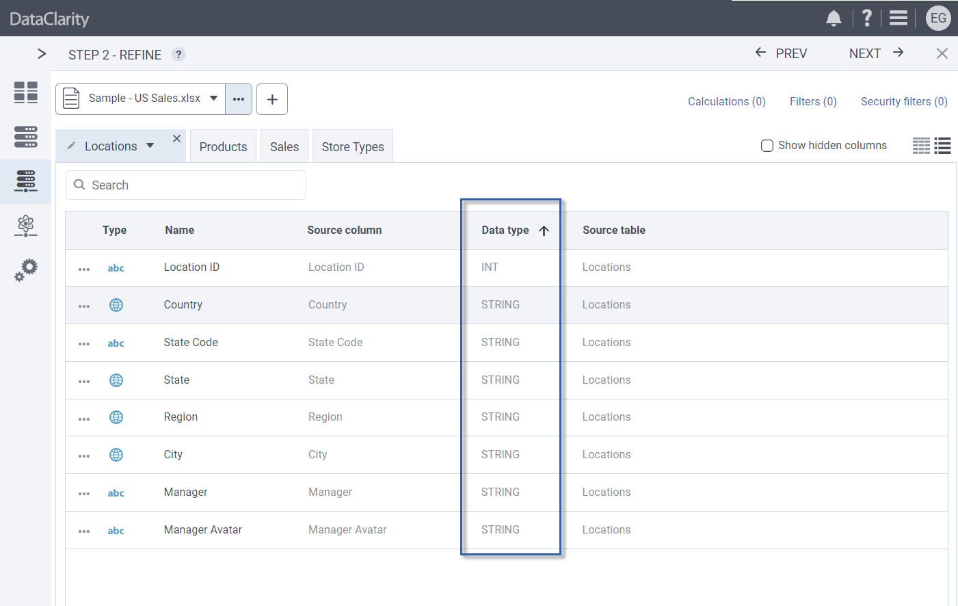The image size is (958, 606).
Task: Switch to the Sales tab
Action: point(284,146)
